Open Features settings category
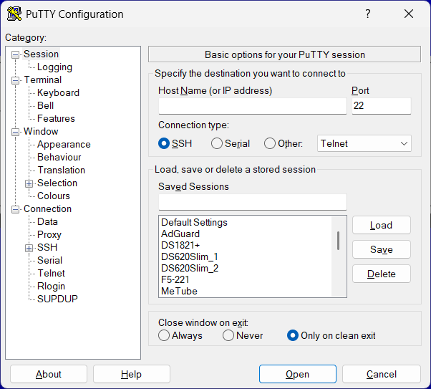Viewport: 431px width, 389px height. click(56, 119)
